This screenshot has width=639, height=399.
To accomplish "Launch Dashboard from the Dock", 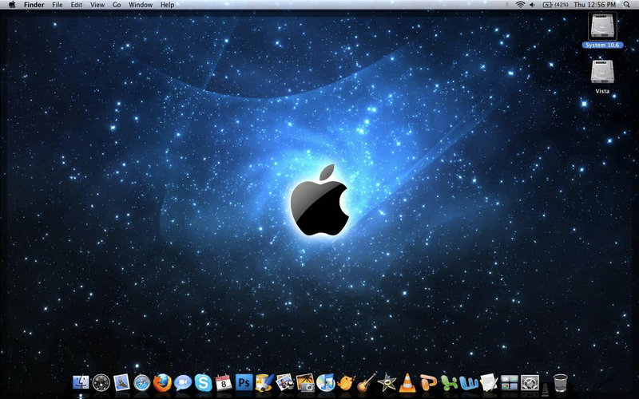I will tap(101, 383).
